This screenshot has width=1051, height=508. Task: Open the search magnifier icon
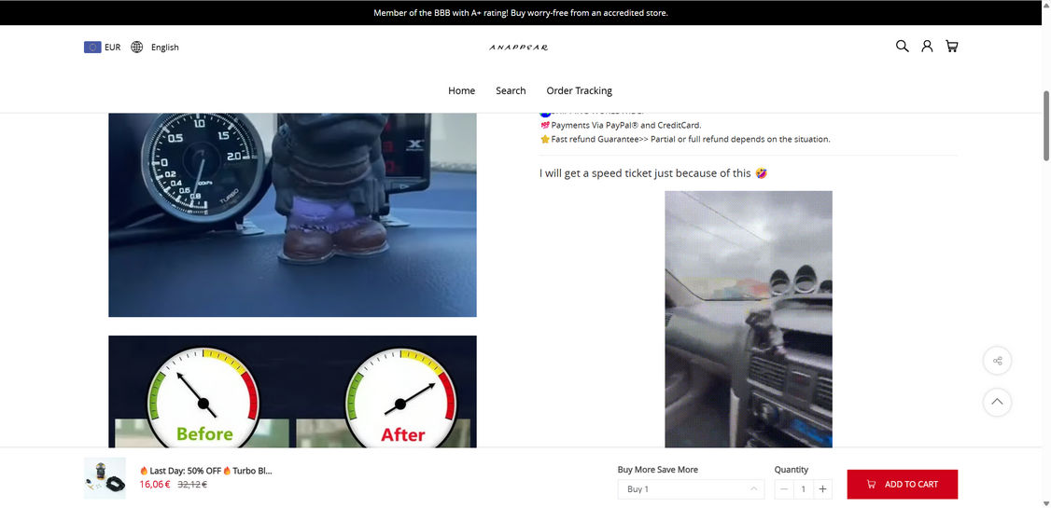click(x=903, y=47)
